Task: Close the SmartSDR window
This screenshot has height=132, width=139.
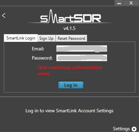Action: point(131,3)
